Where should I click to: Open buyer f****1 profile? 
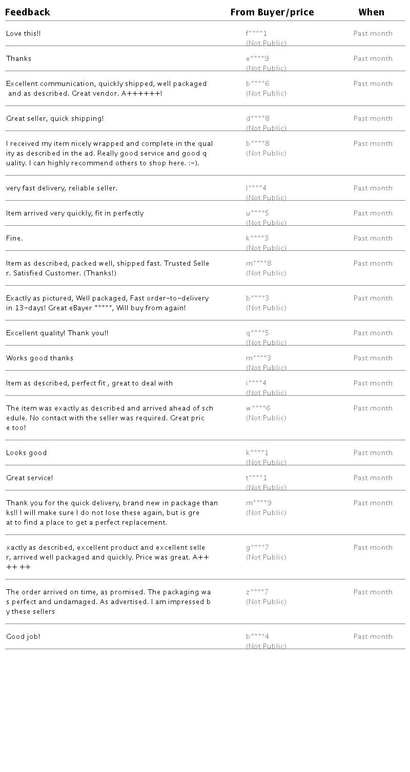click(256, 34)
